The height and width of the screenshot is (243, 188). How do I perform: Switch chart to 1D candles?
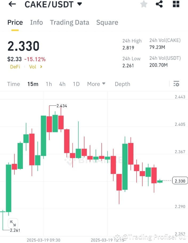click(76, 84)
